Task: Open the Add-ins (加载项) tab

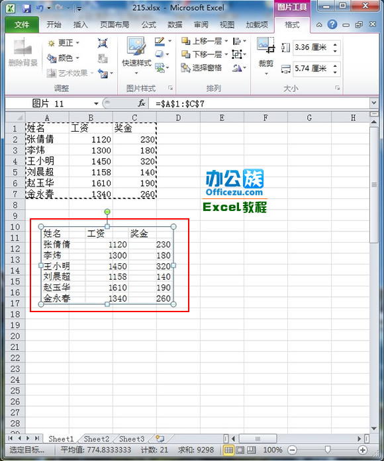Action: tap(257, 24)
